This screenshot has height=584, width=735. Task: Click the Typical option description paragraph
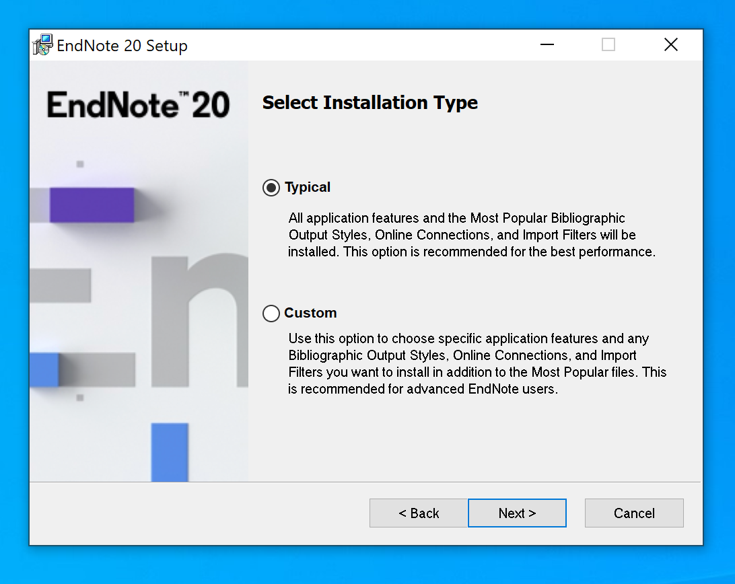coord(471,235)
